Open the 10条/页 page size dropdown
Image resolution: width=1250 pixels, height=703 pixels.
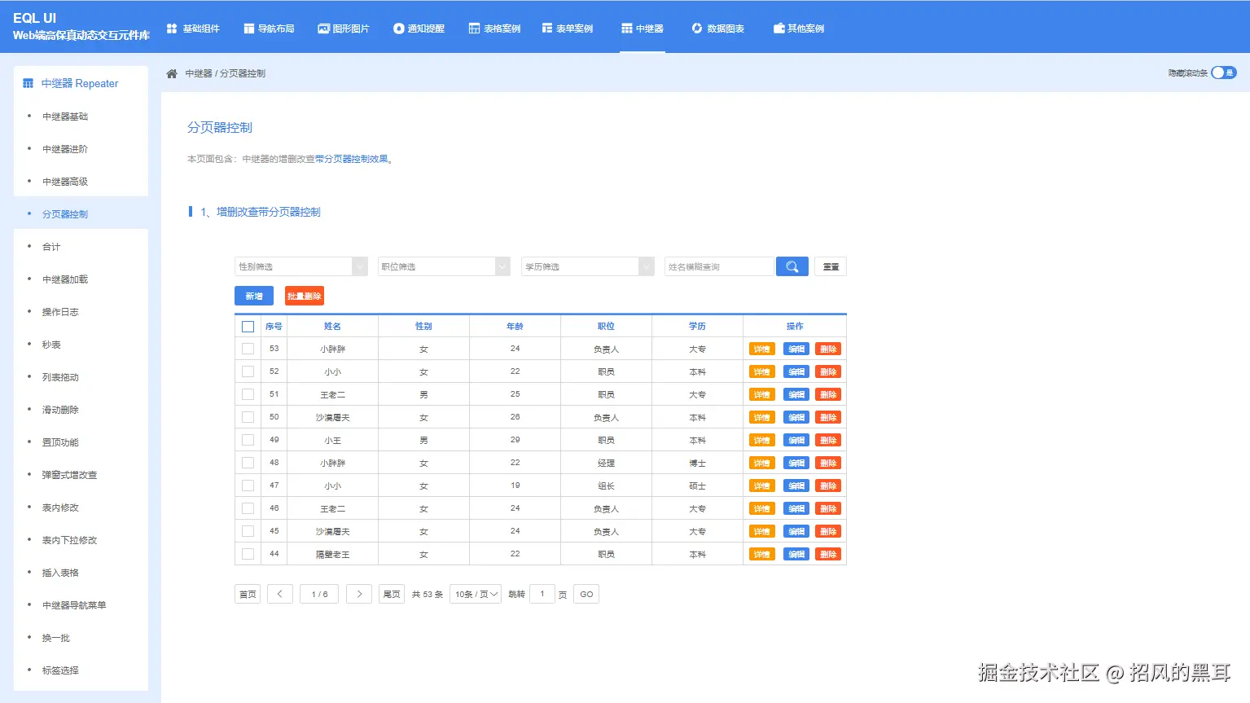tap(476, 594)
